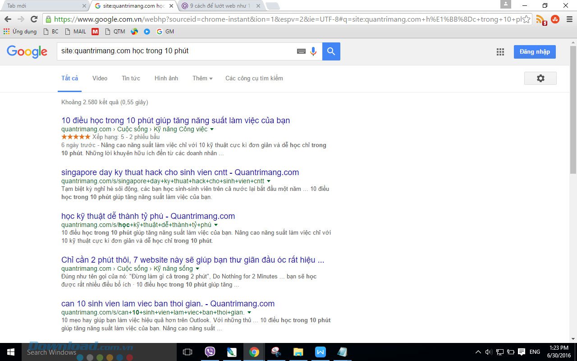The width and height of the screenshot is (577, 361).
Task: Open dropdown arrow after can+10+sinh+vien result URL
Action: pyautogui.click(x=249, y=313)
